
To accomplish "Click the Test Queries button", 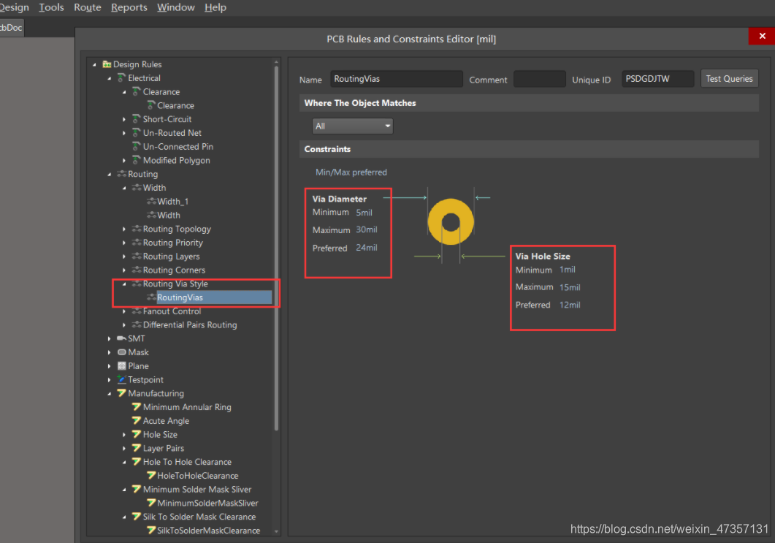I will click(729, 79).
